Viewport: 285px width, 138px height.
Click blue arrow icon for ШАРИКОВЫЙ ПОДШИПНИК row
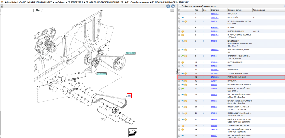click(182, 41)
